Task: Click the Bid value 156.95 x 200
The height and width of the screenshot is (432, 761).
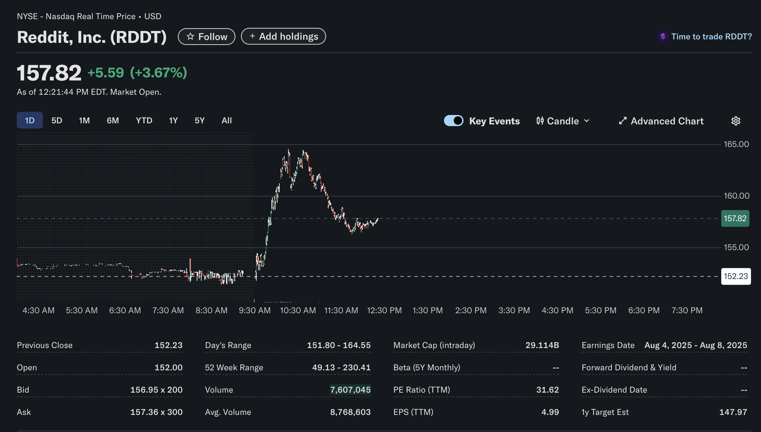Action: coord(156,390)
